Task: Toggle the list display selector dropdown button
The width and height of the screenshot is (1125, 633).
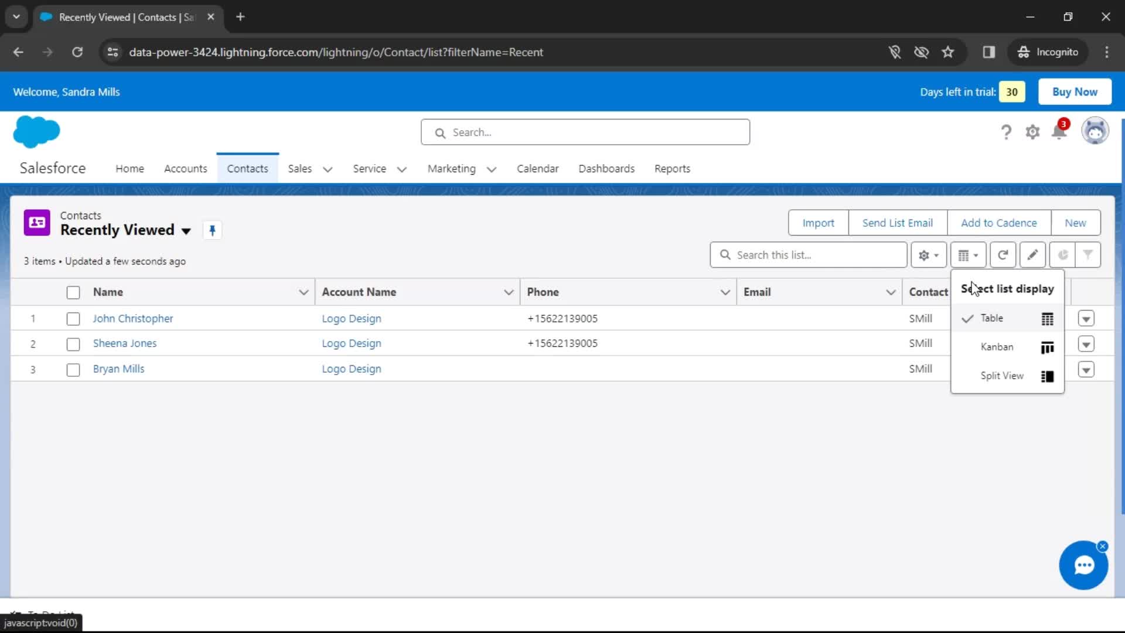Action: pos(968,255)
